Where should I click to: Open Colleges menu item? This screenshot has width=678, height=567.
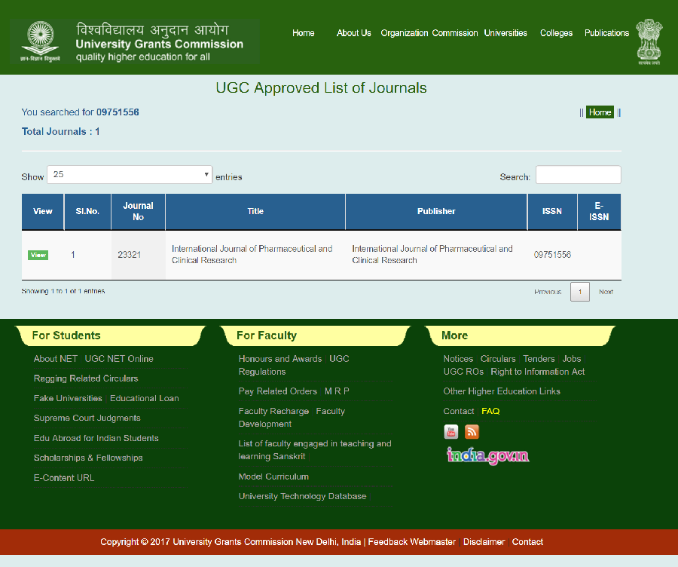point(556,33)
